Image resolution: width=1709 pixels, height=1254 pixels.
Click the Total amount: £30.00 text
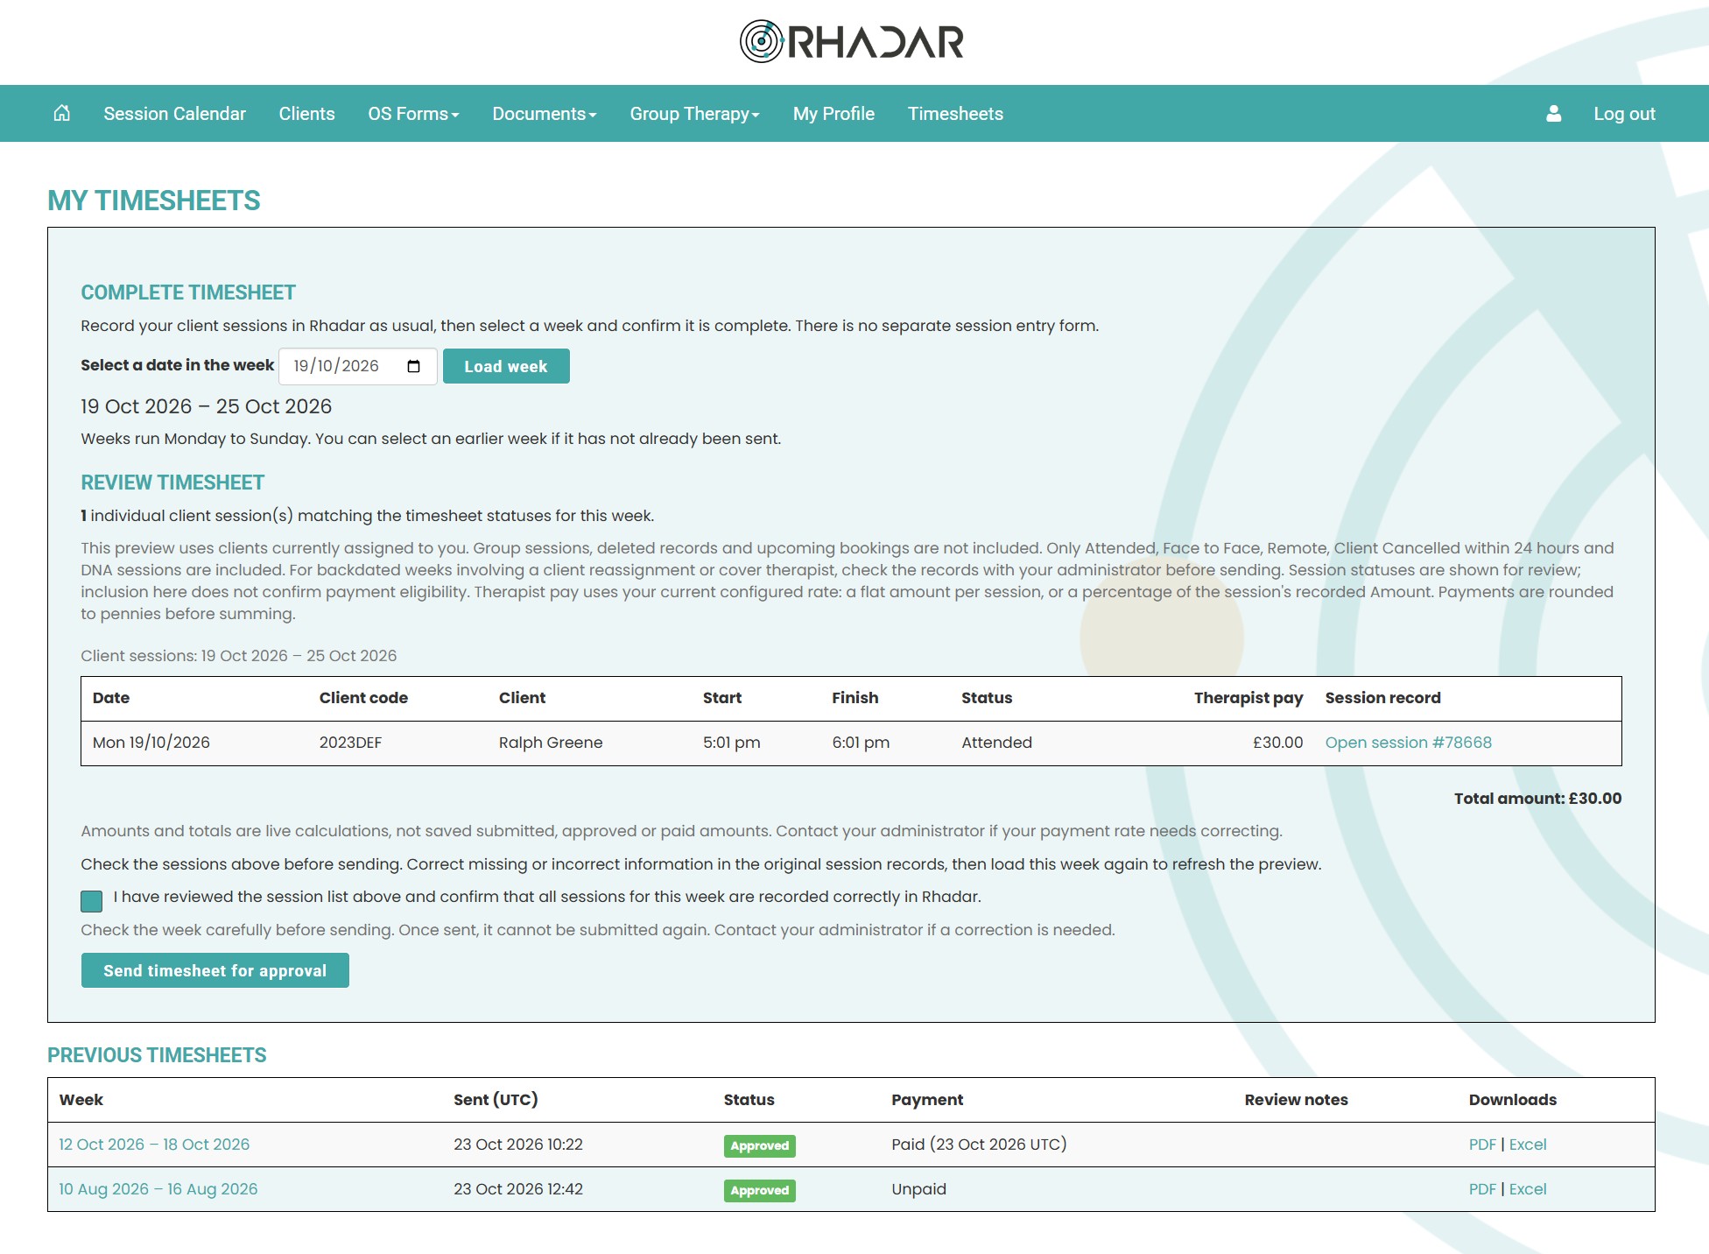click(x=1537, y=799)
